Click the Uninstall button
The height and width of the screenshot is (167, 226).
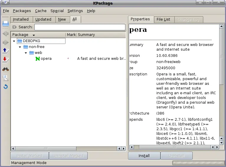[176, 156]
